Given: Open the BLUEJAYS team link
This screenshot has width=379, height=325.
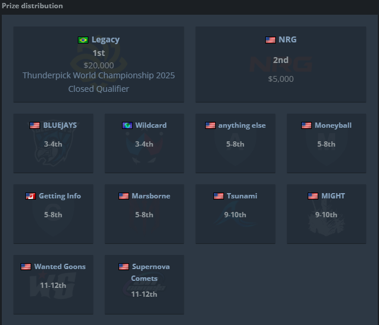Looking at the screenshot, I should (x=60, y=125).
